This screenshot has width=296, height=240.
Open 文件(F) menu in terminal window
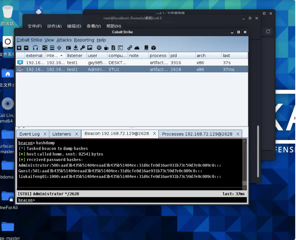35,26
